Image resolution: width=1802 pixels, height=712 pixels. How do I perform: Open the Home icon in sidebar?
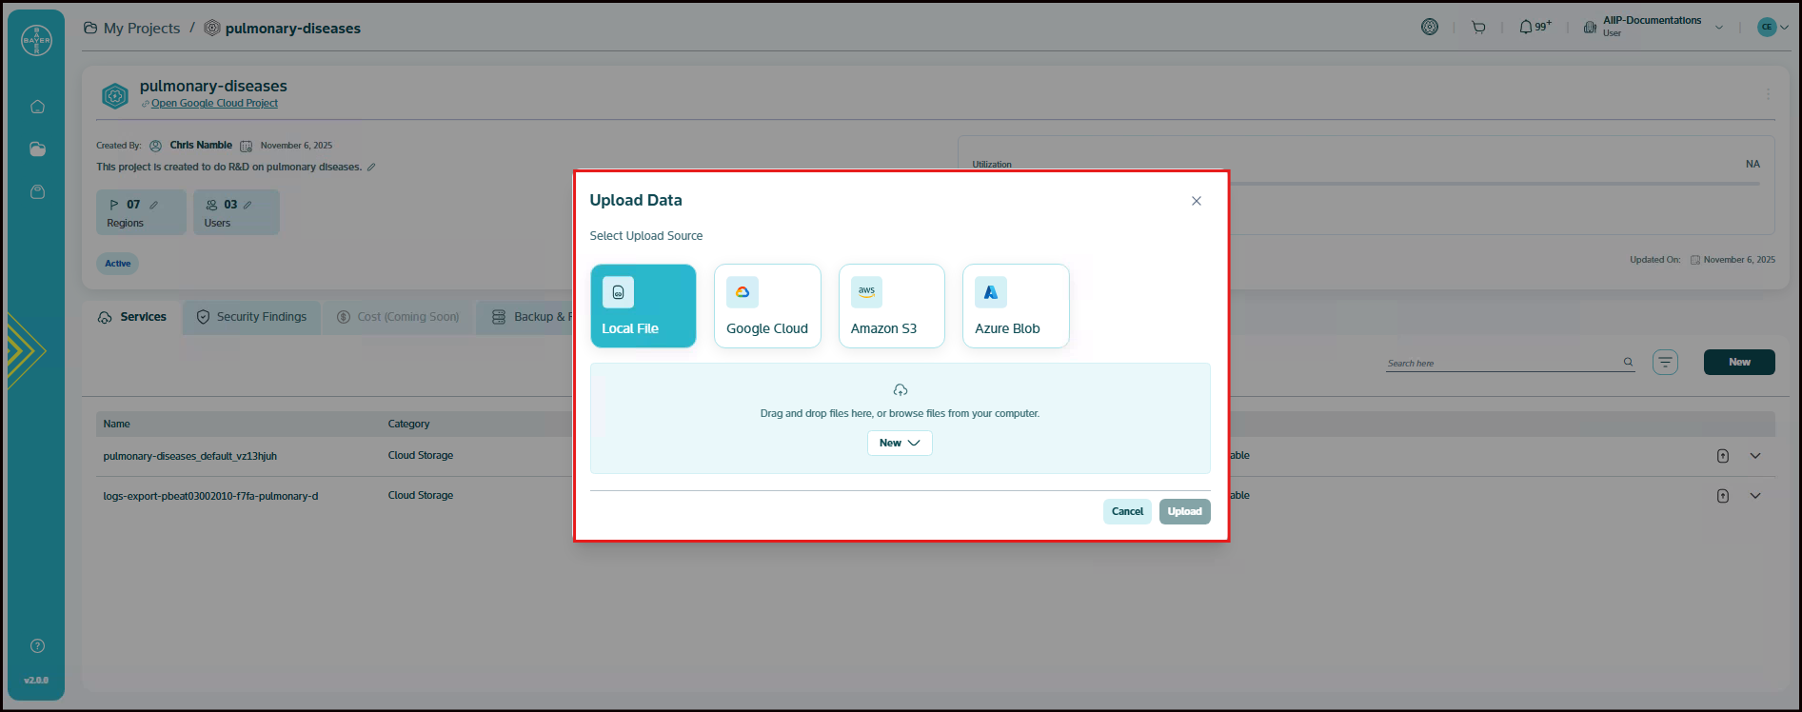pos(37,107)
